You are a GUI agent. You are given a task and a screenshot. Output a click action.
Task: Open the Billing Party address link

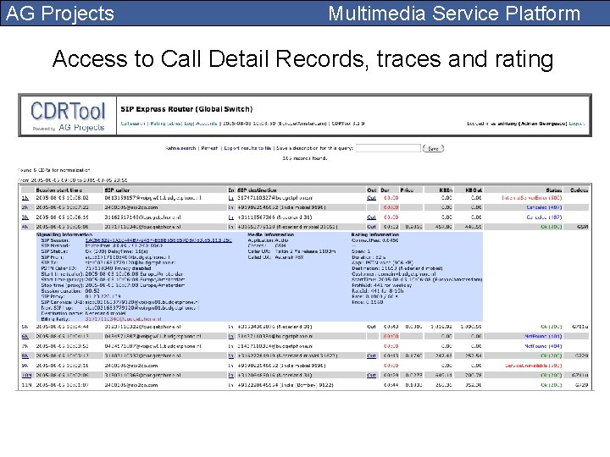[x=123, y=319]
